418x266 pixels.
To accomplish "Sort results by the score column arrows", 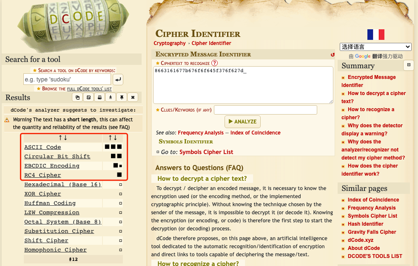I will [113, 137].
